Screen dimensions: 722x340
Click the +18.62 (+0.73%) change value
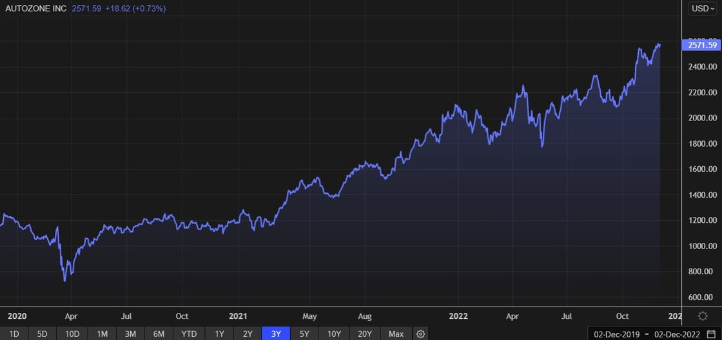click(x=135, y=8)
